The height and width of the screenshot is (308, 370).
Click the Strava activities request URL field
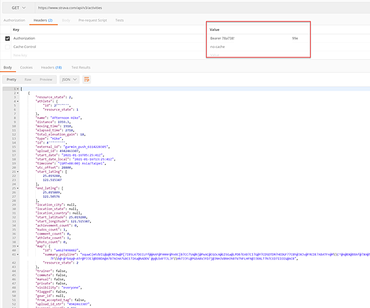pos(203,8)
